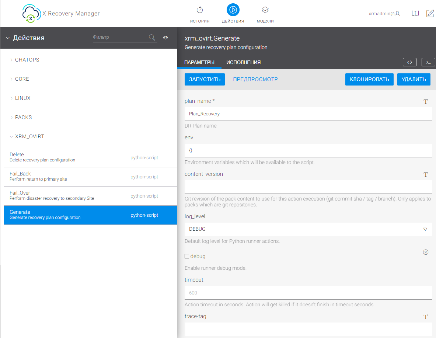Image resolution: width=436 pixels, height=338 pixels.
Task: Open the log_level DEBUG dropdown
Action: tap(308, 229)
